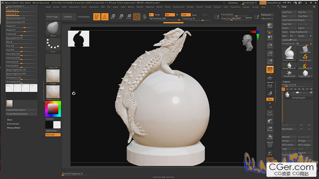The image size is (319, 179).
Task: Collapse the Subtool section header
Action: 286,82
